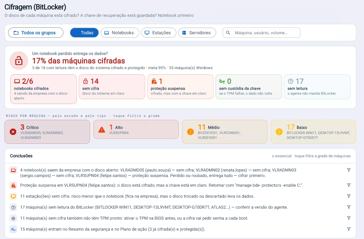Screen dimensions: 364x239
Task: Filter grid by Crítico risk card
Action: tap(47, 132)
